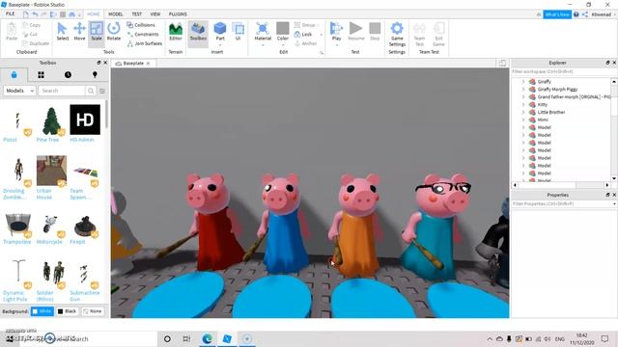Open Game Settings
Screen dimensions: 618x347
click(x=397, y=34)
